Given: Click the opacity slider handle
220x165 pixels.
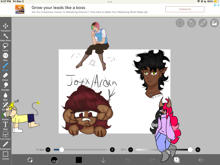Looking at the screenshot, I should [x=190, y=150].
